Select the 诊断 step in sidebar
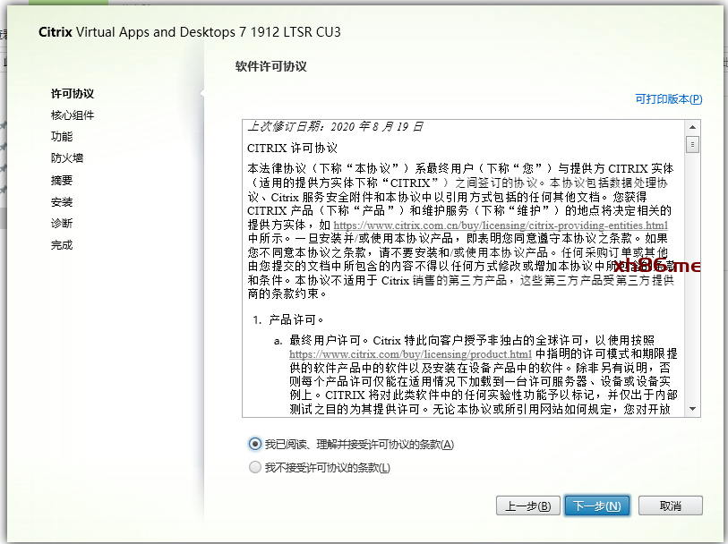Screen dimensions: 728x544 62,223
